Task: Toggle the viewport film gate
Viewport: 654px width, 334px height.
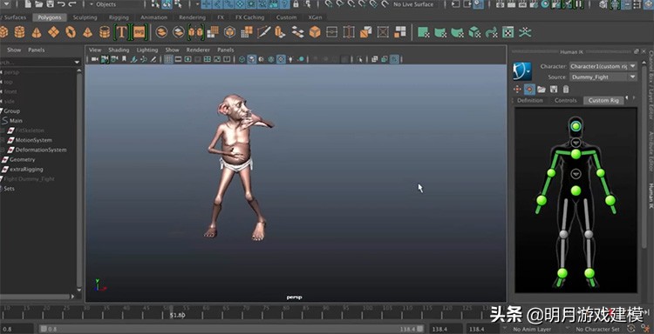Action: [178, 59]
